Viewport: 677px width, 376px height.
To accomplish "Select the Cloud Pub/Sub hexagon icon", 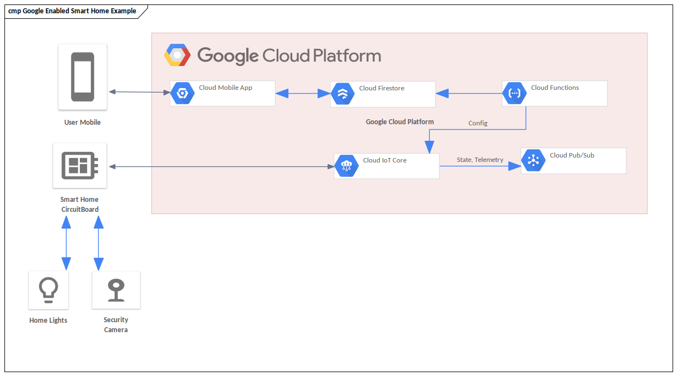I will [x=533, y=160].
